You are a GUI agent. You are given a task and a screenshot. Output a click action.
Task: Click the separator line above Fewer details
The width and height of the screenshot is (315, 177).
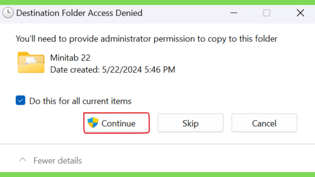coord(157,144)
